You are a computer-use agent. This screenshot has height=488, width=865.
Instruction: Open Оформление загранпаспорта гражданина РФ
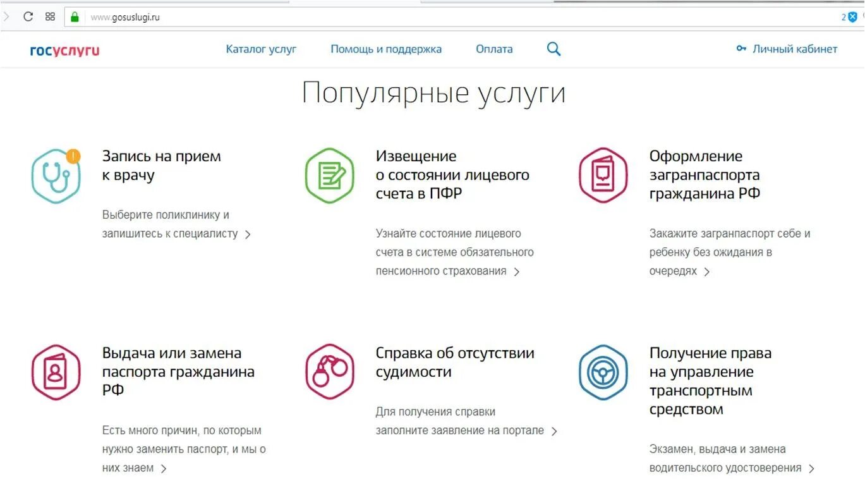click(x=705, y=175)
